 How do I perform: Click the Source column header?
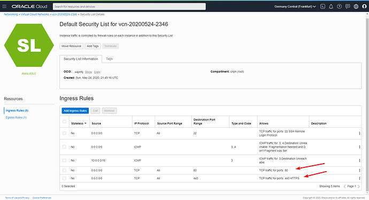tap(96, 124)
